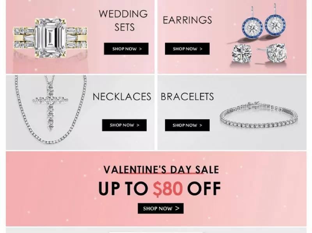This screenshot has height=233, width=312.
Task: Select the Necklaces category title
Action: (122, 97)
